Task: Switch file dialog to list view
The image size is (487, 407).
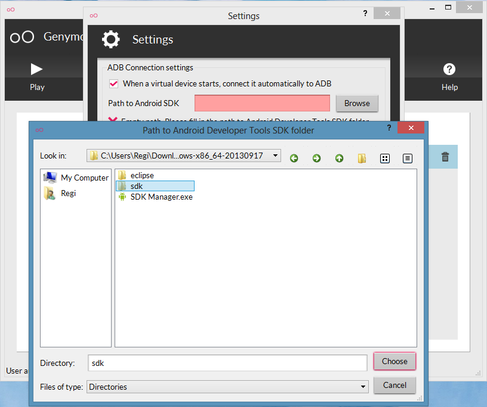Action: click(385, 159)
